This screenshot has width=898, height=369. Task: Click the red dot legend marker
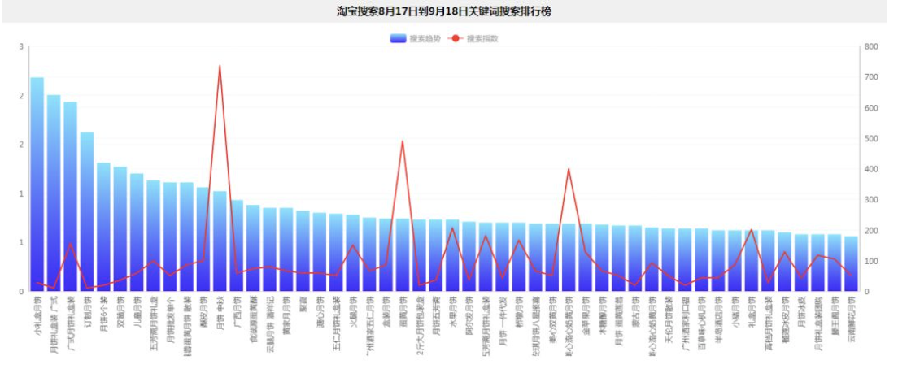455,38
